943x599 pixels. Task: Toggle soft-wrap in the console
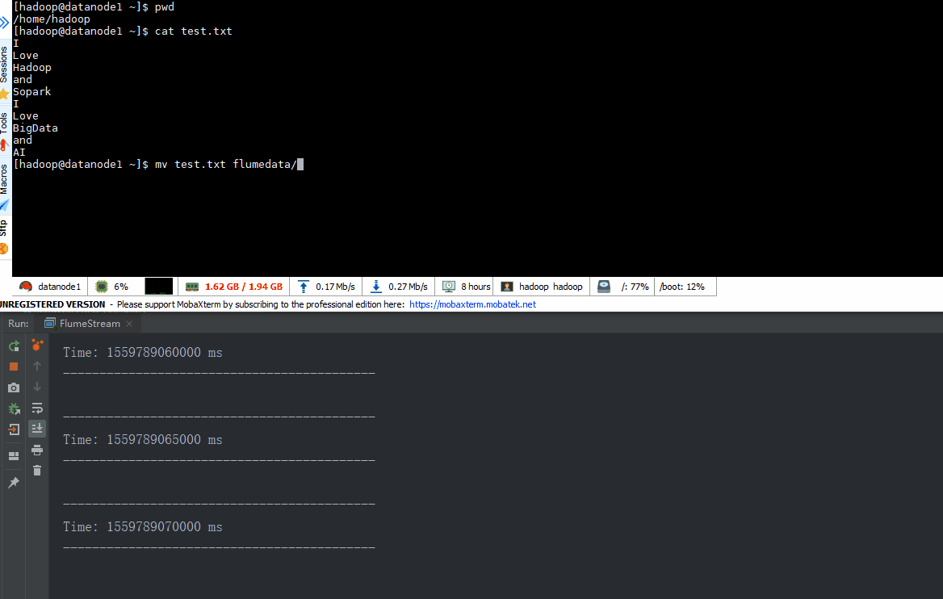(x=37, y=408)
